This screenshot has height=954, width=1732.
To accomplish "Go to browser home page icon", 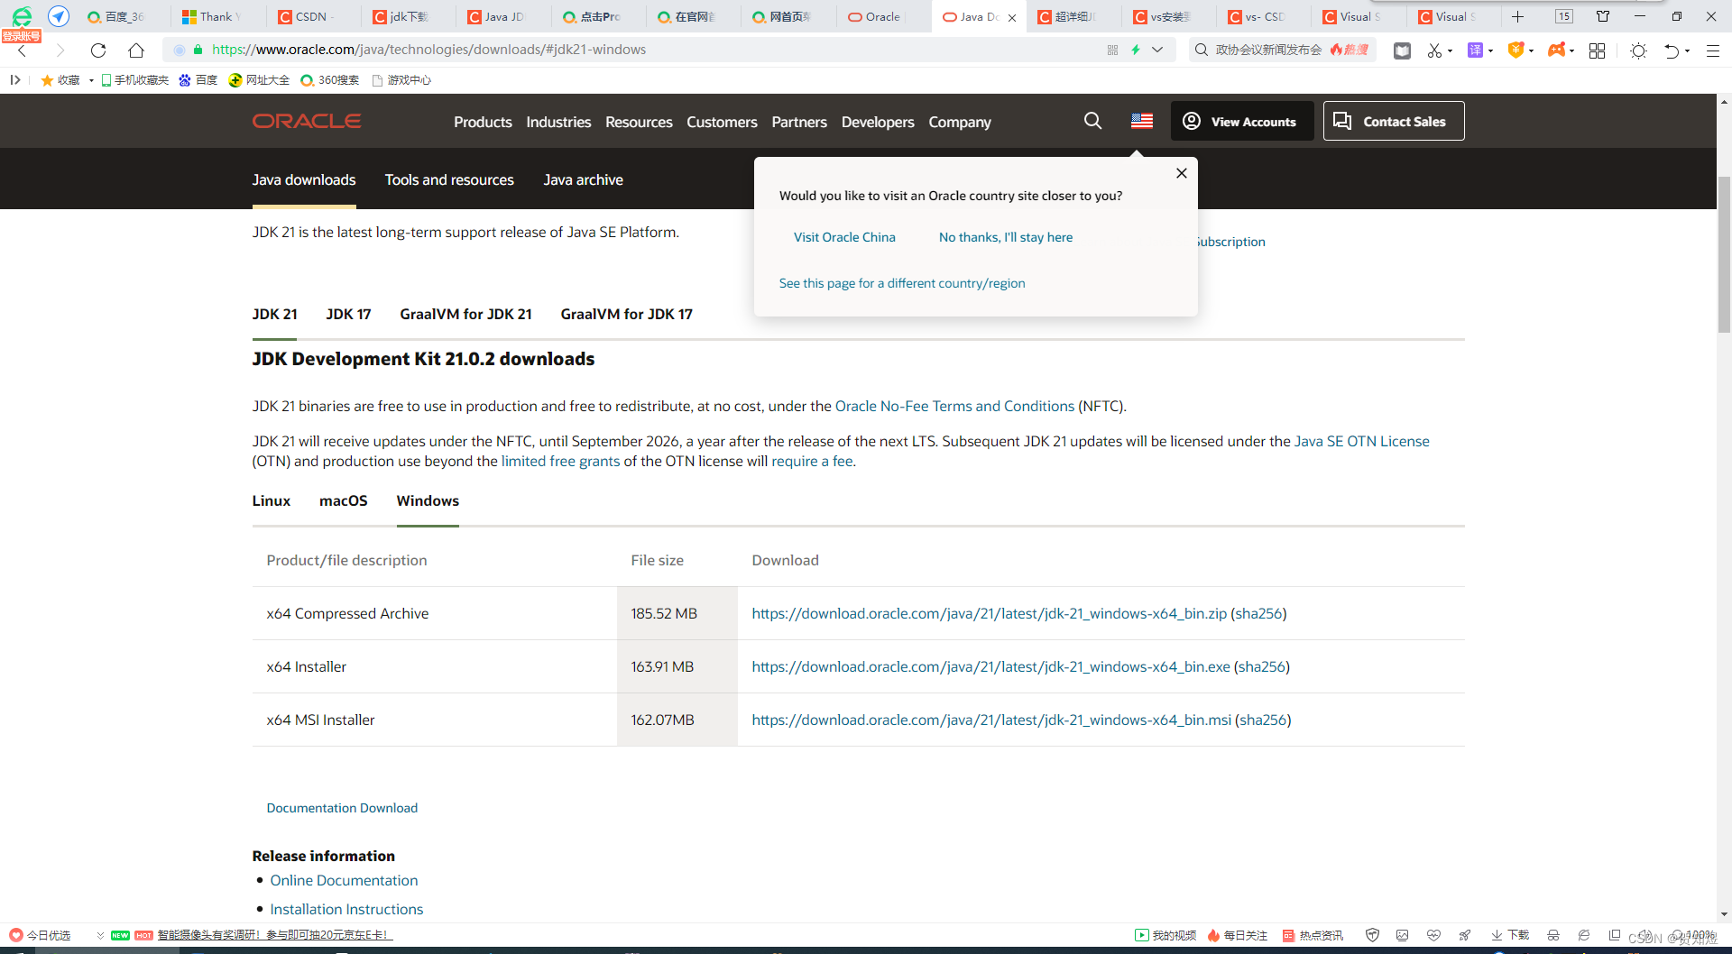I will click(136, 50).
